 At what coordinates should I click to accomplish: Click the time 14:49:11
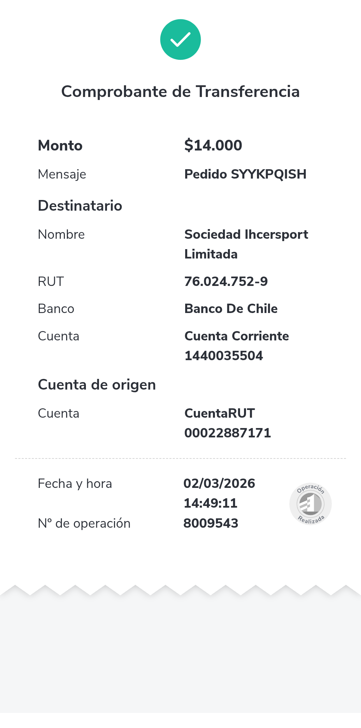coord(211,503)
